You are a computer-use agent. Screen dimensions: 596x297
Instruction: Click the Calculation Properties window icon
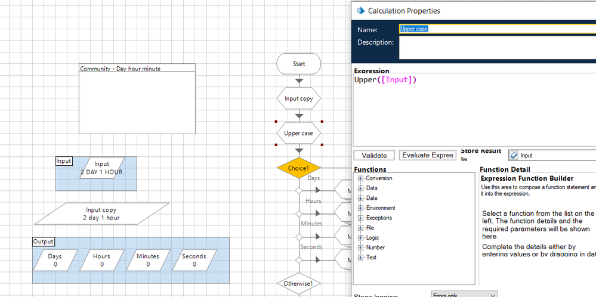360,10
